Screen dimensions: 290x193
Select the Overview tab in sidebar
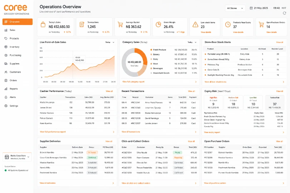[x=18, y=22]
